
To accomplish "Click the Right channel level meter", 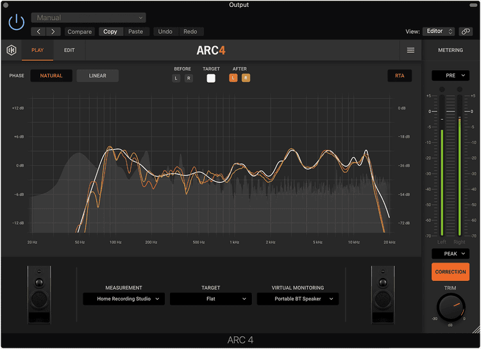I will tap(460, 165).
